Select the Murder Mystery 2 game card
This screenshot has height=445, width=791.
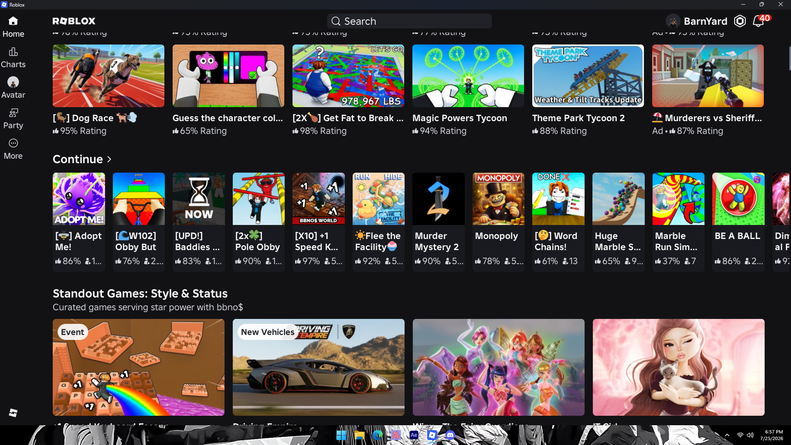[x=438, y=222]
